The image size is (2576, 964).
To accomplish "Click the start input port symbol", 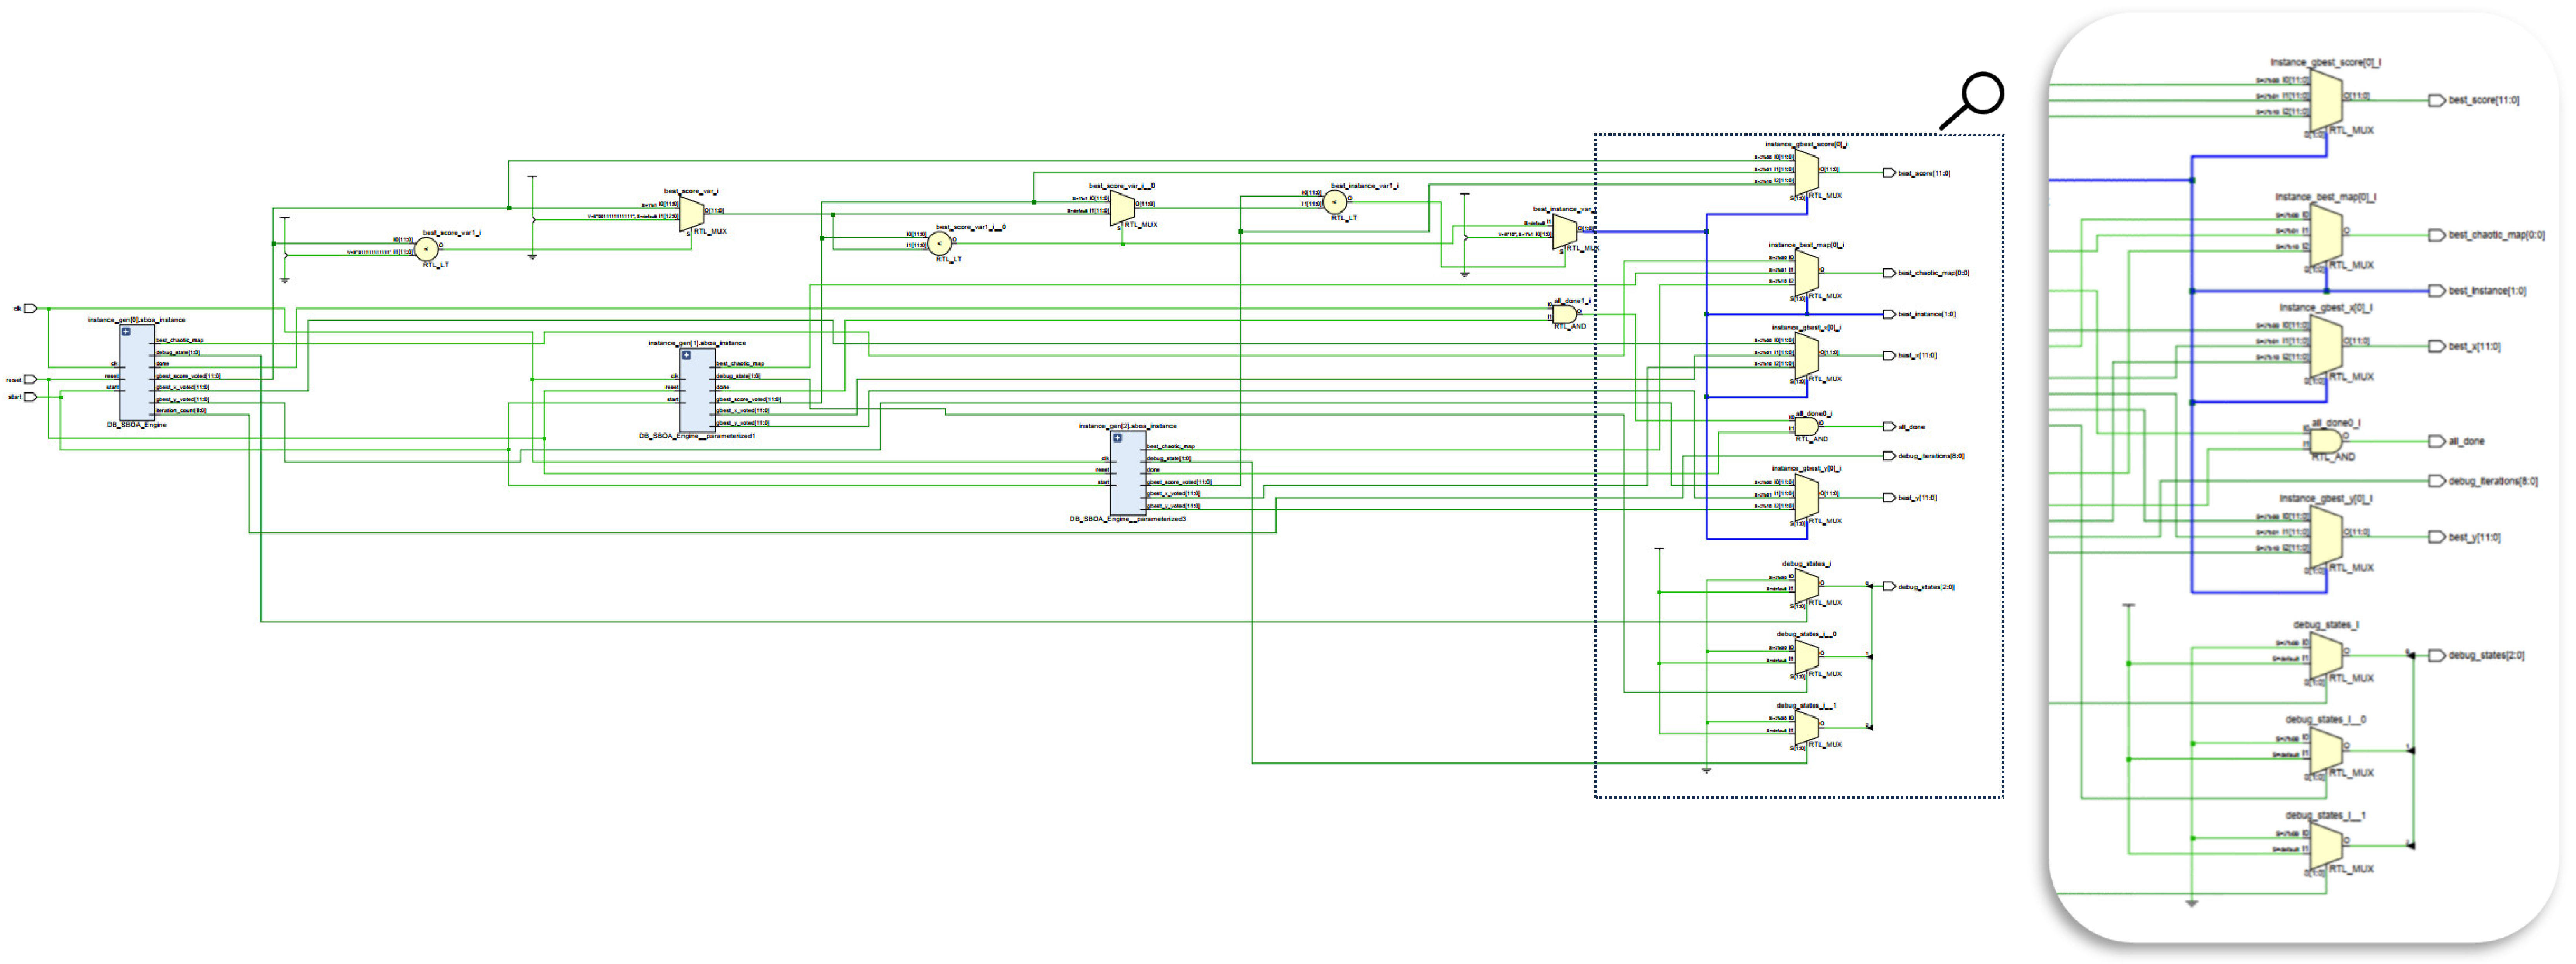I will pyautogui.click(x=30, y=397).
